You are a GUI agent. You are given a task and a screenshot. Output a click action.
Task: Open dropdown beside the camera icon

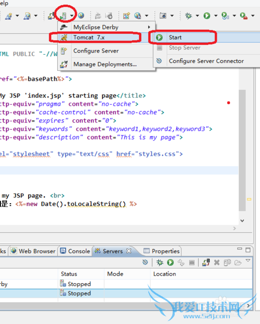coord(172,16)
